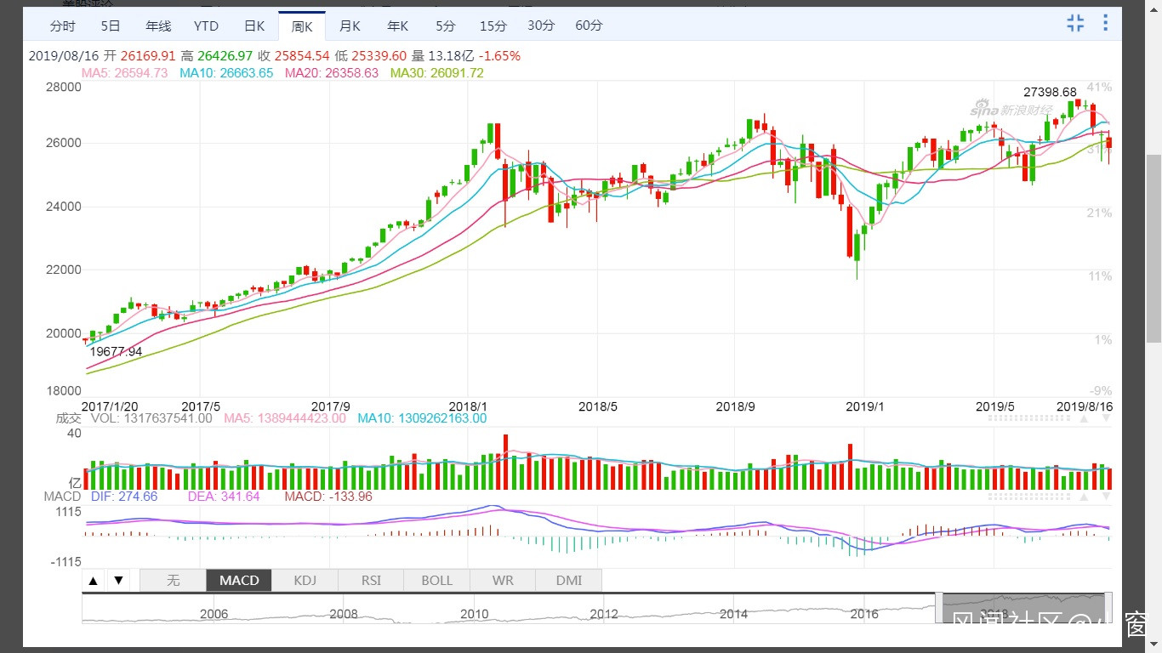Select the 月K monthly chart tab

pyautogui.click(x=350, y=26)
